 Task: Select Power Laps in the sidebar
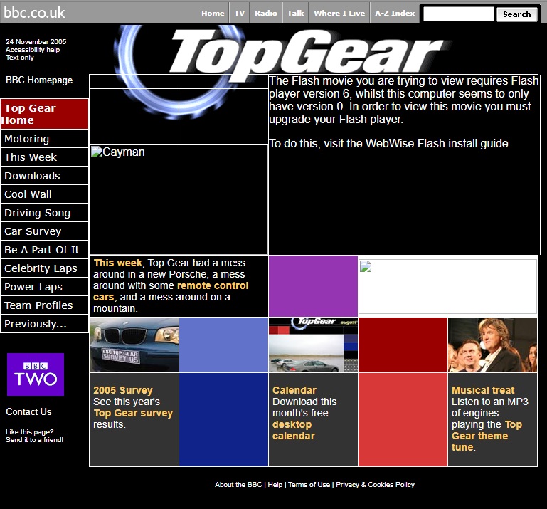pos(33,287)
